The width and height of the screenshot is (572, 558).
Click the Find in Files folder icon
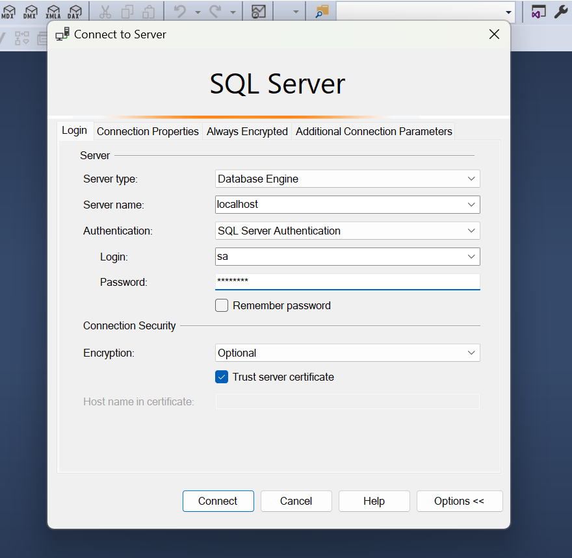click(322, 12)
